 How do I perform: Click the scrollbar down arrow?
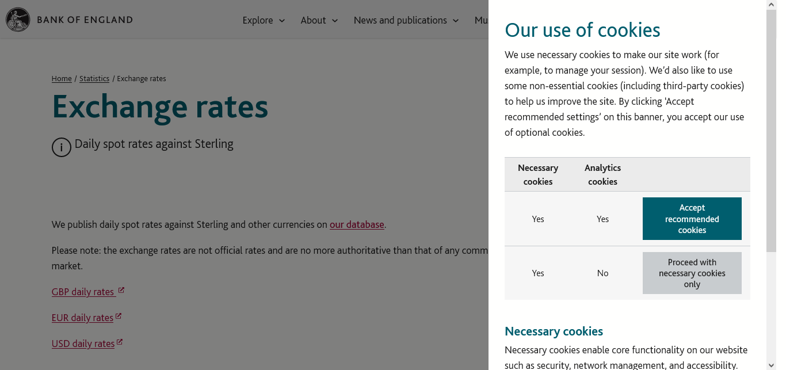coord(772,365)
